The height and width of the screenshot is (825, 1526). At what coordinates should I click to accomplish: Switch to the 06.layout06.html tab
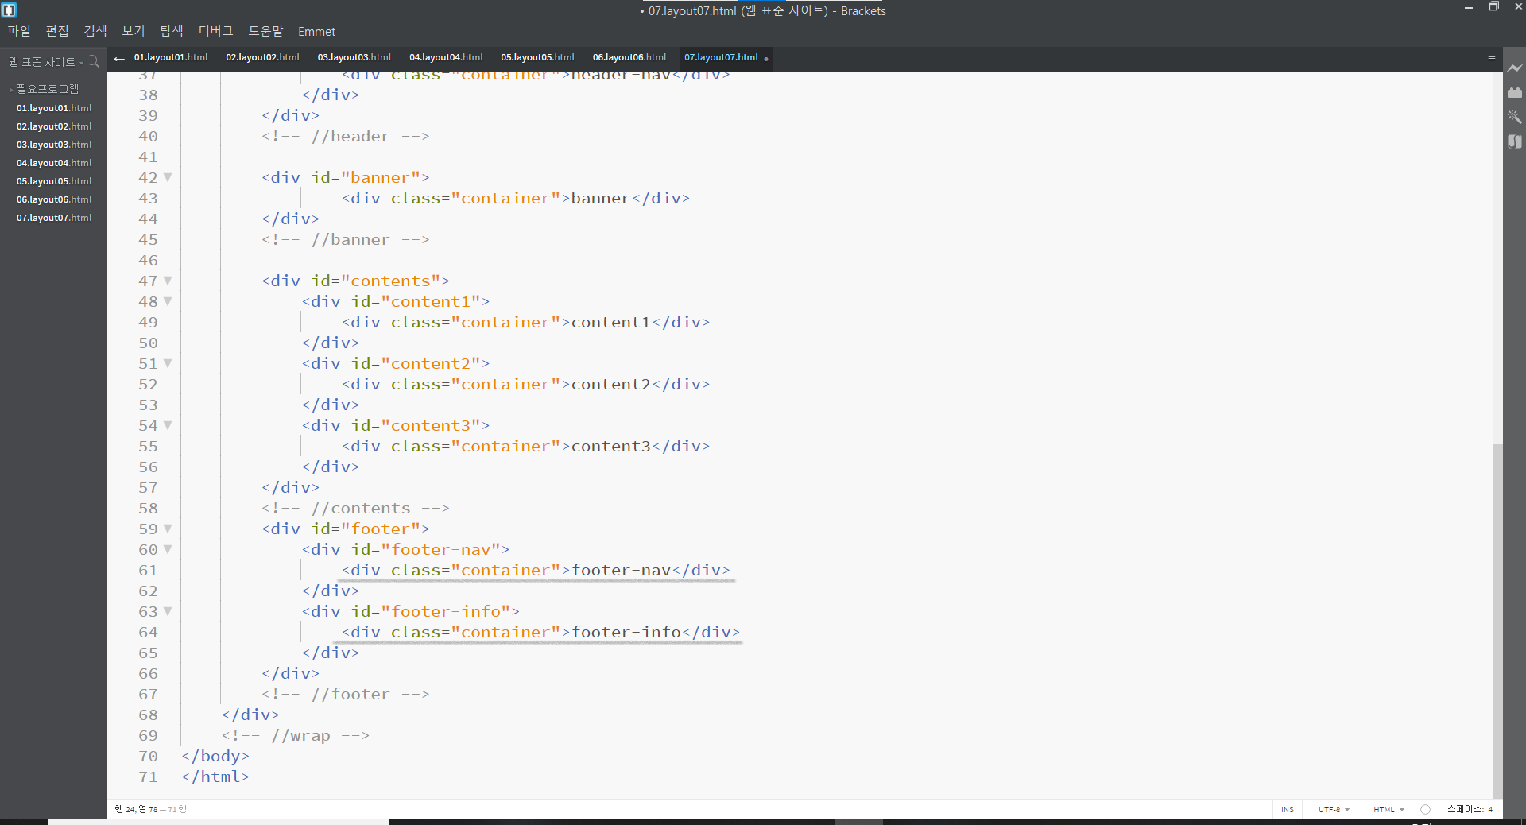click(x=629, y=57)
